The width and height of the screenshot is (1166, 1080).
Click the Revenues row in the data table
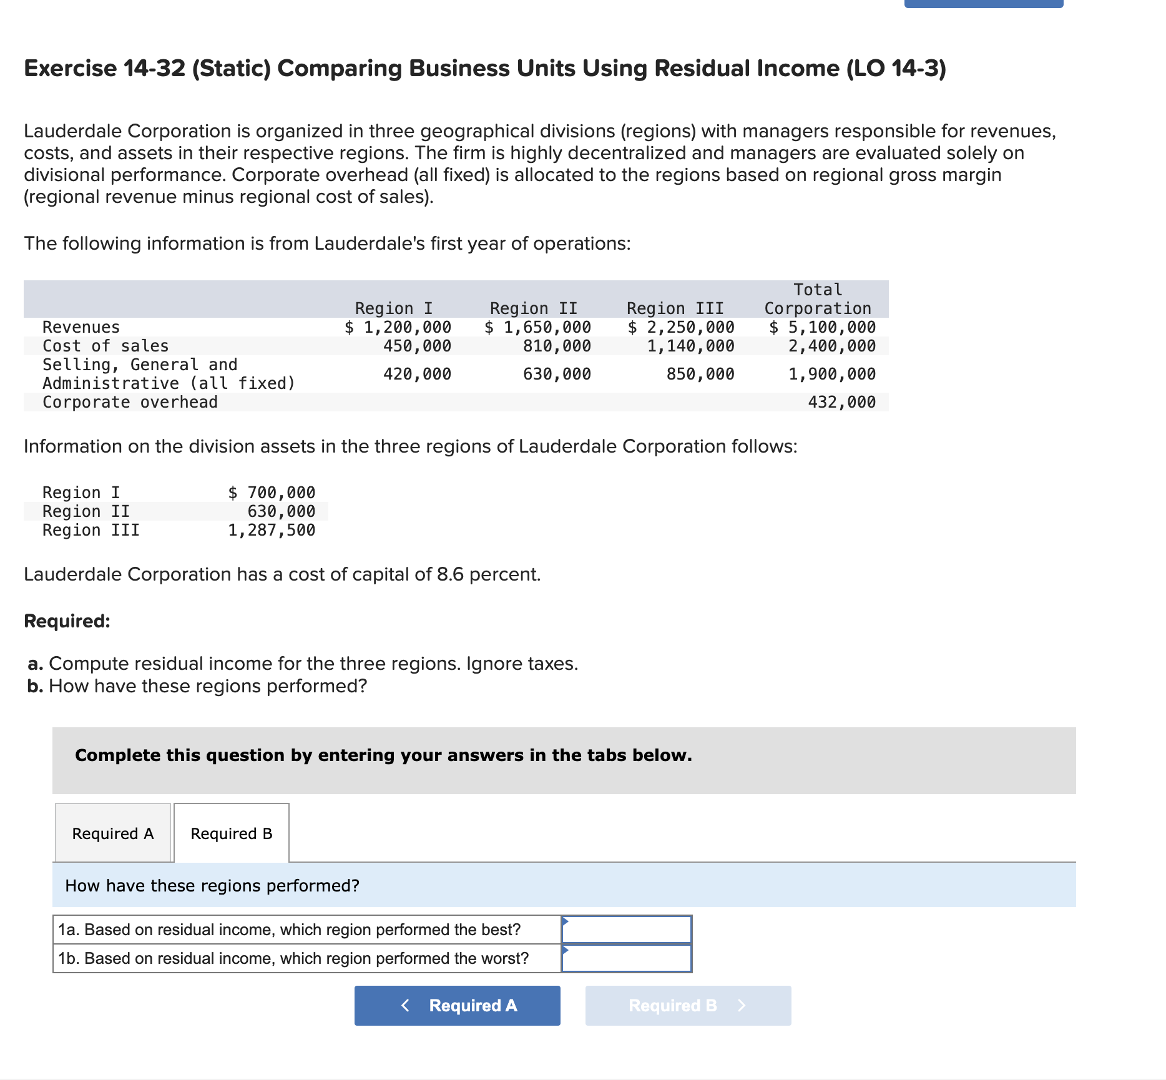point(80,326)
